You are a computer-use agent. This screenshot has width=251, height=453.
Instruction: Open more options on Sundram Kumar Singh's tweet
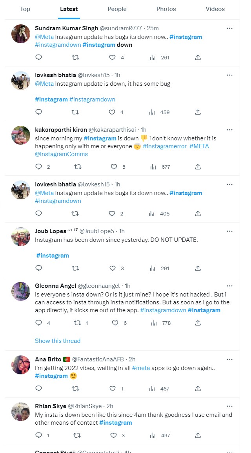tap(230, 28)
